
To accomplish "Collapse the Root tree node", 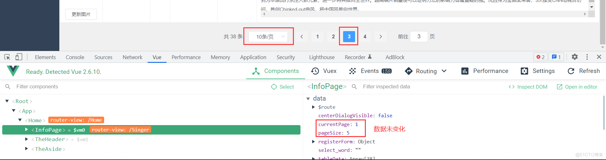I will click(7, 101).
